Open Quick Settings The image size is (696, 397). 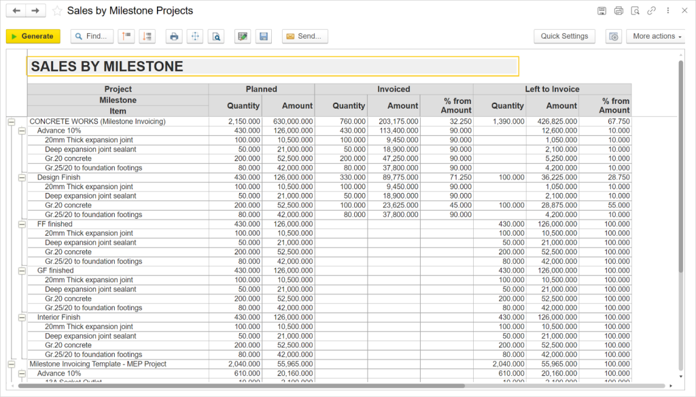[564, 36]
